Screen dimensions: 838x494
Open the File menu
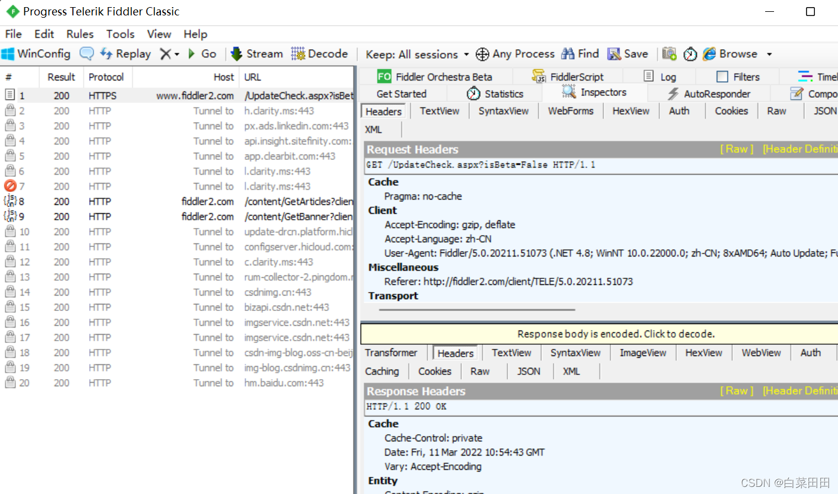pyautogui.click(x=13, y=34)
